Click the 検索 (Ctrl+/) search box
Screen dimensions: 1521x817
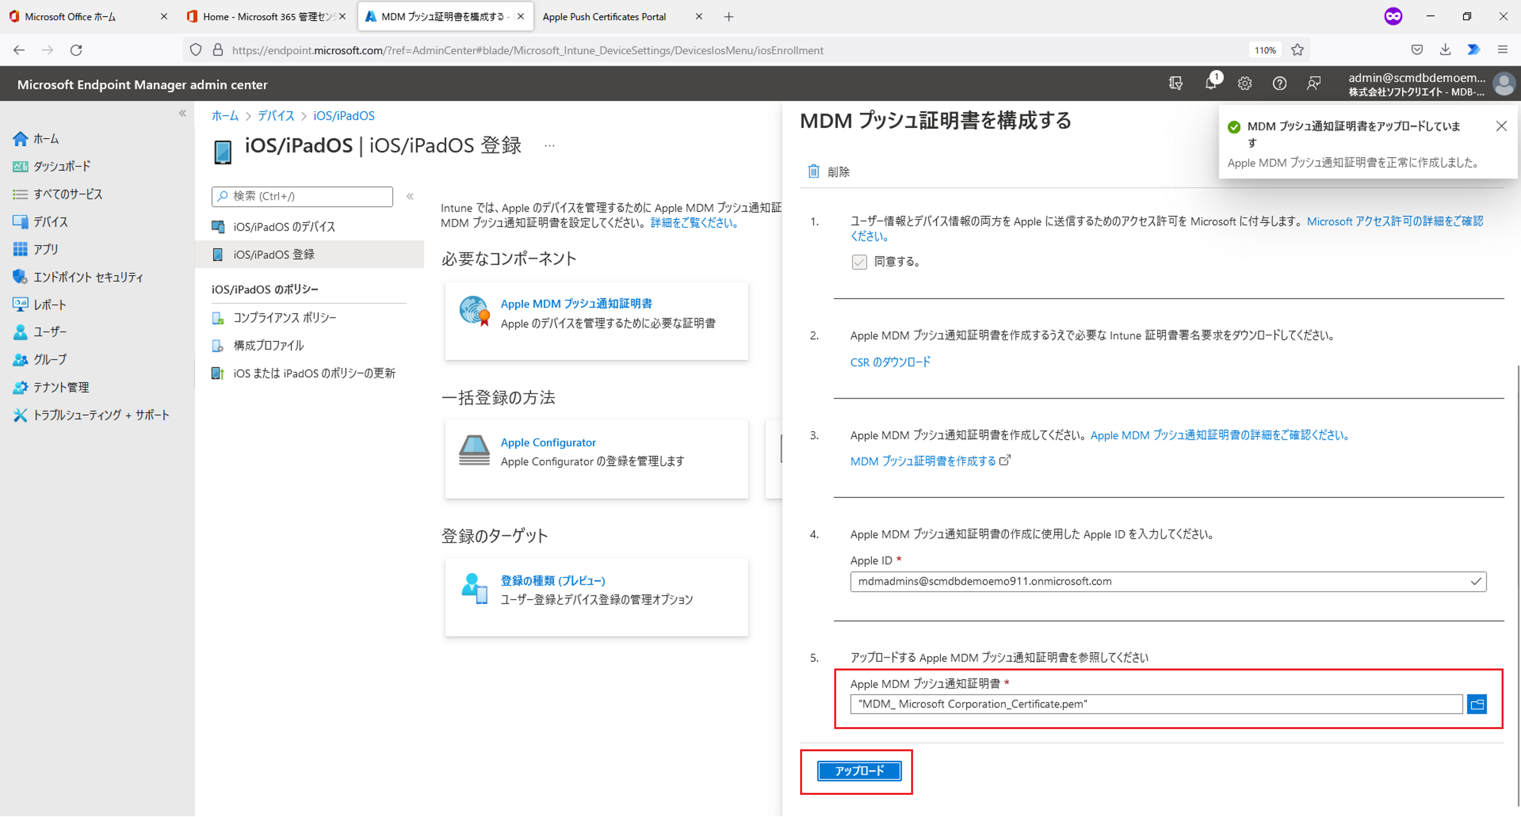coord(302,196)
